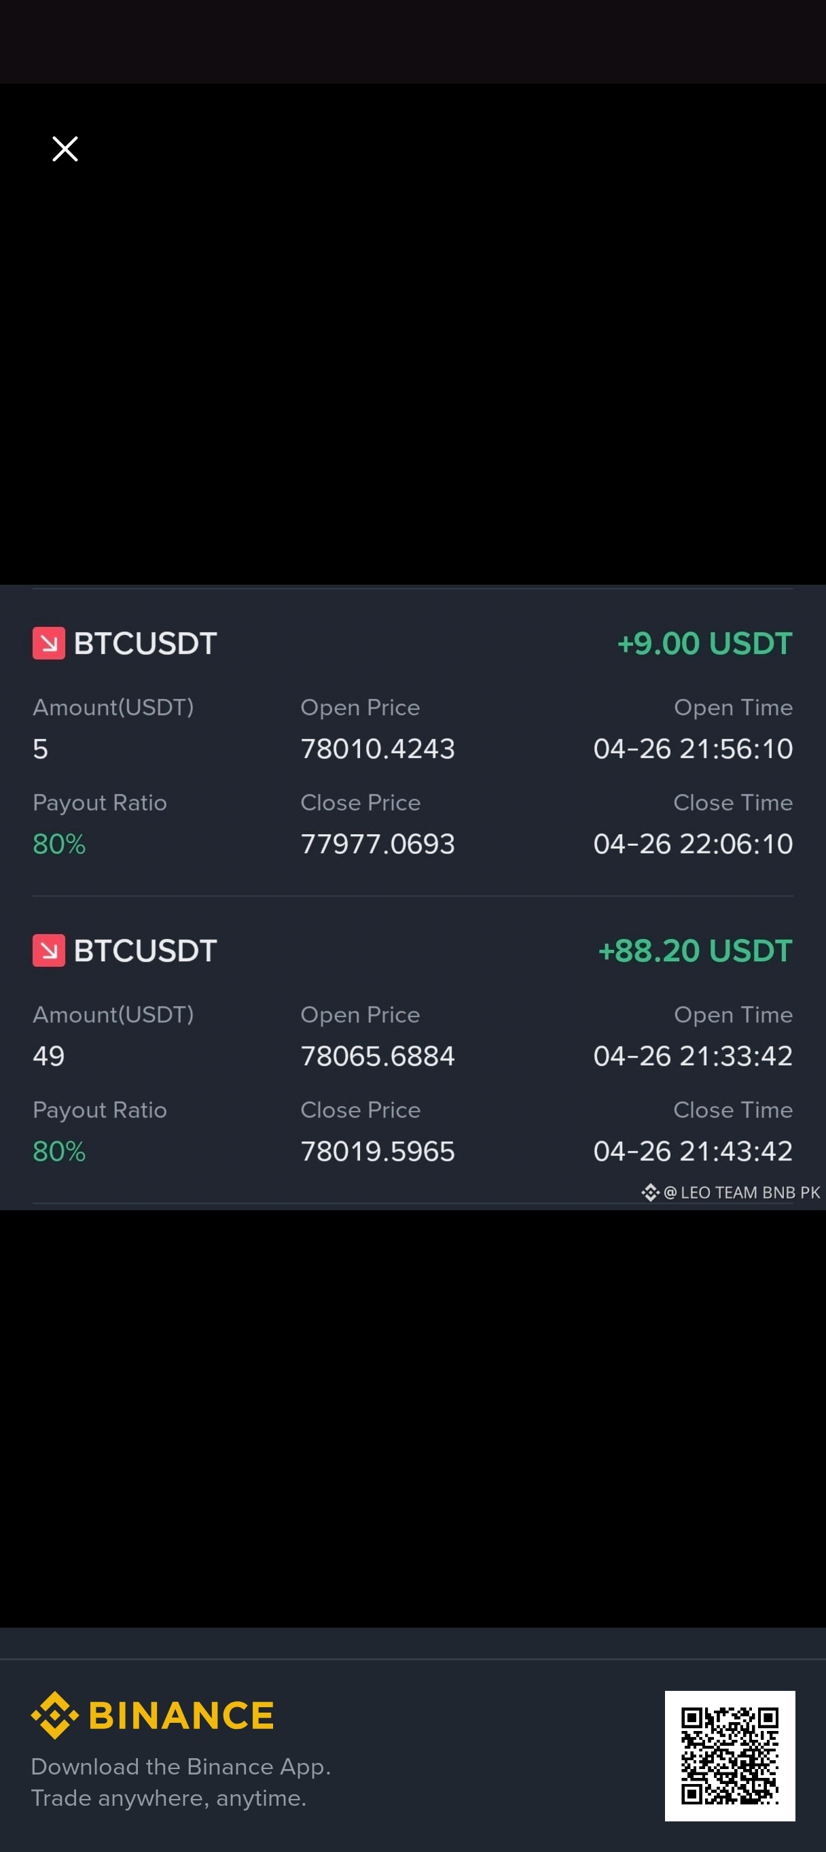Tap the Binance logo diamond icon
826x1852 pixels.
click(54, 1715)
